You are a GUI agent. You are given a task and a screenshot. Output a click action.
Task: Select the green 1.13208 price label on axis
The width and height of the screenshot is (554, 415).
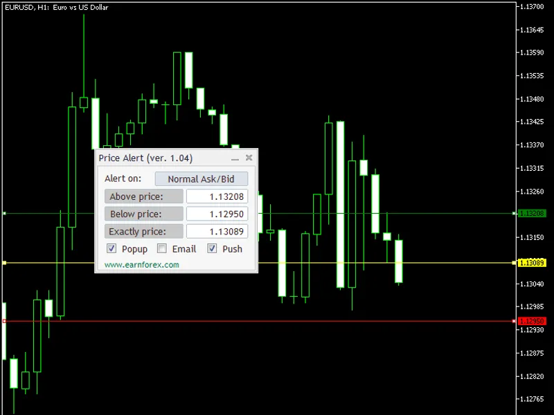(x=532, y=213)
